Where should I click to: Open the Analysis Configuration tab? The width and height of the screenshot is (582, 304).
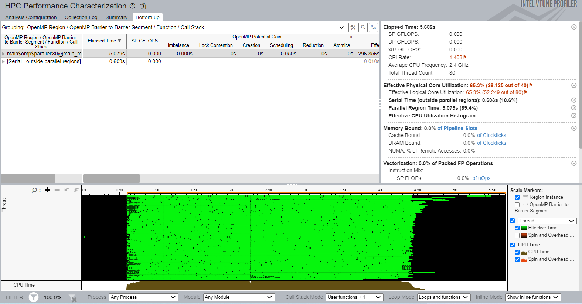31,17
